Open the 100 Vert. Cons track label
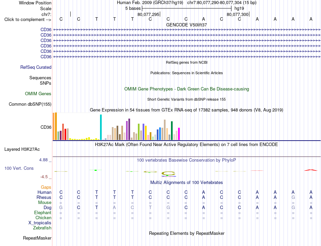Screen dimensions: 321x246 tap(19, 168)
